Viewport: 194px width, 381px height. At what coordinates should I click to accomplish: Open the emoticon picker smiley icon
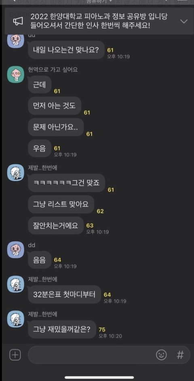[x=161, y=355]
